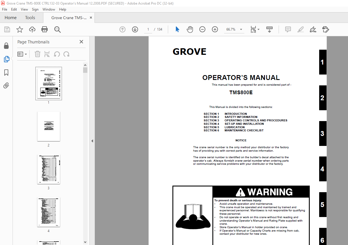Upload file to cloud icon

pos(32,29)
